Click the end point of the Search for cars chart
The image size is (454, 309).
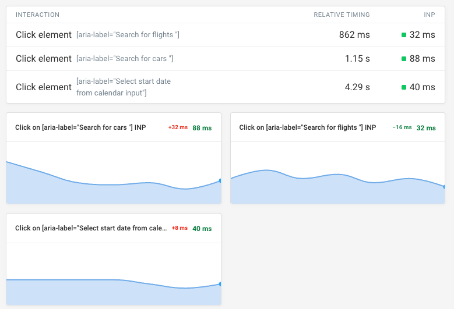pos(220,181)
